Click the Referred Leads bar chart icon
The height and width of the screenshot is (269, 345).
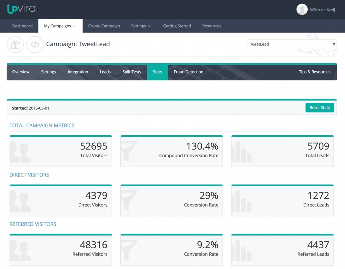click(x=241, y=250)
